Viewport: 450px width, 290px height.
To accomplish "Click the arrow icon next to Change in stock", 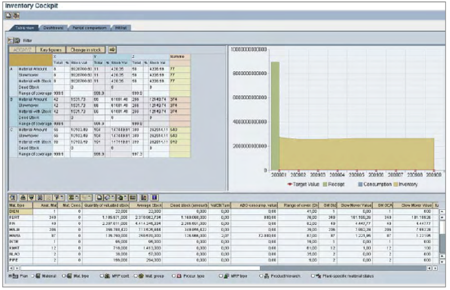I will [112, 50].
